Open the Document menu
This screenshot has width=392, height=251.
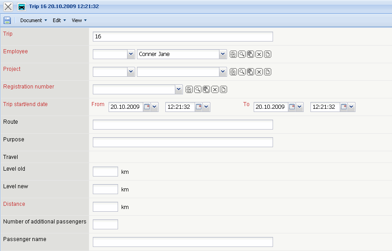(33, 20)
